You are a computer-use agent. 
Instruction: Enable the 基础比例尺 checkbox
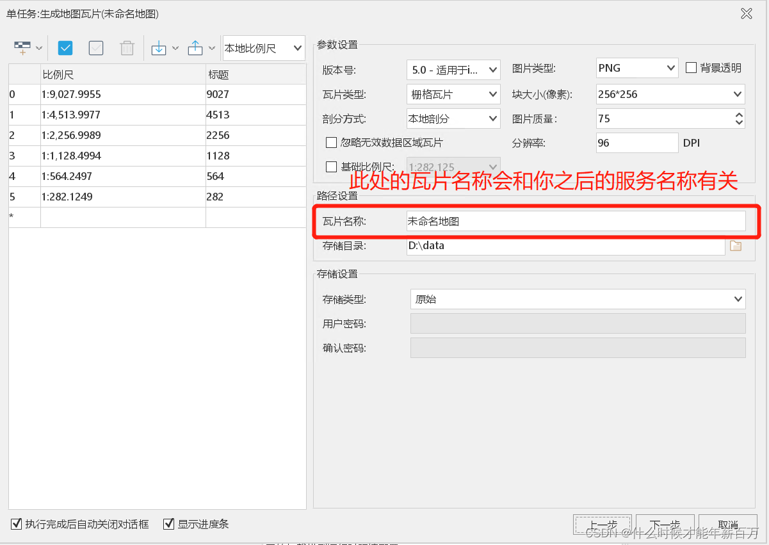pyautogui.click(x=331, y=167)
